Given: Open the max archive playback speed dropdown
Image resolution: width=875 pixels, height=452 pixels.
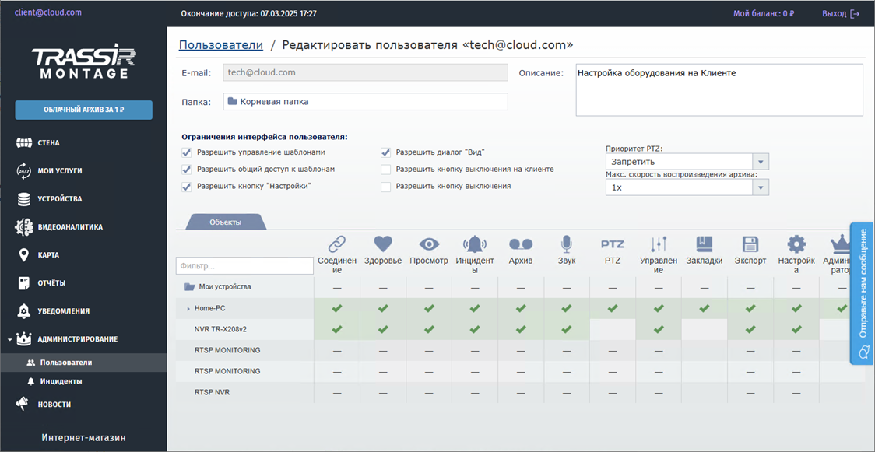Looking at the screenshot, I should pyautogui.click(x=687, y=187).
